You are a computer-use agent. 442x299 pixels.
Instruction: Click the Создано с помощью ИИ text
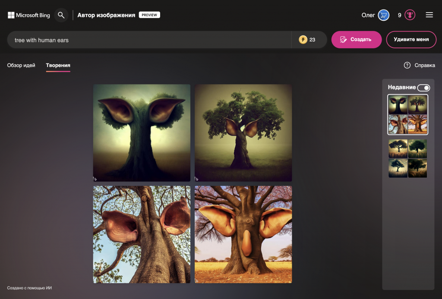[x=29, y=288]
